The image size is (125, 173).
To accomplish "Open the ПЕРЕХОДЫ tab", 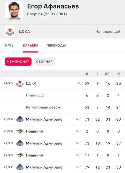I will point(56,46).
